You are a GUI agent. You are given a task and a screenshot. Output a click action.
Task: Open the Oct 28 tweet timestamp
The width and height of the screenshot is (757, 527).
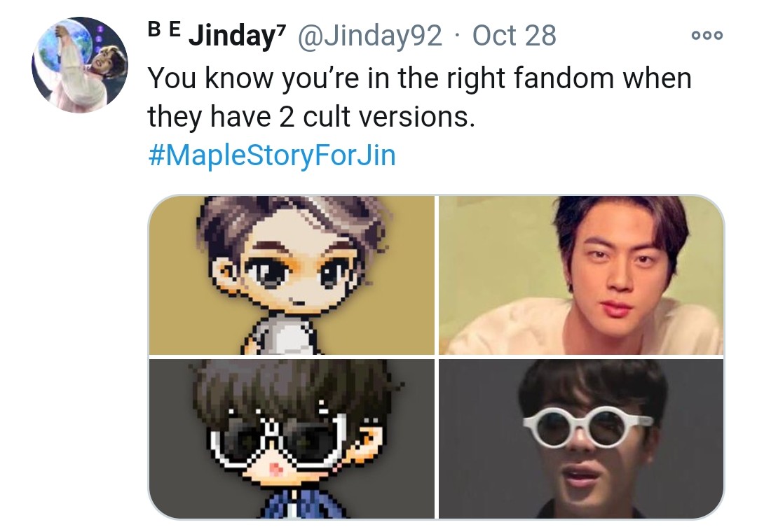(514, 36)
